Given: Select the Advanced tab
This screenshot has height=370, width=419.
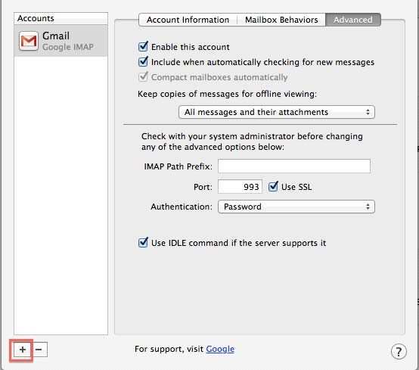Looking at the screenshot, I should [353, 20].
